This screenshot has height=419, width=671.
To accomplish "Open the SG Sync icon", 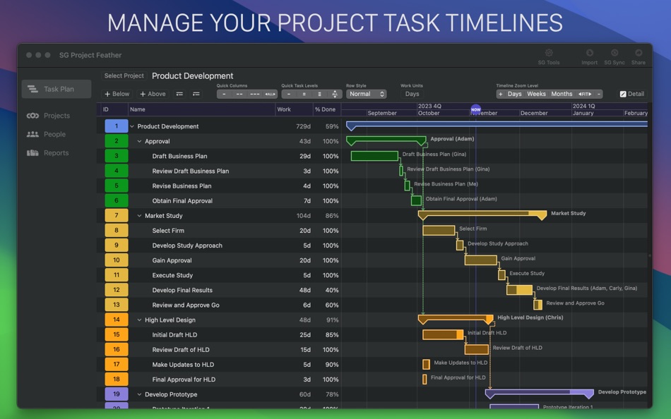I will (x=614, y=53).
